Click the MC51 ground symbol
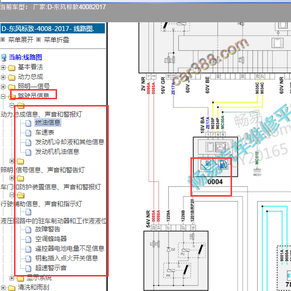This screenshot has height=291, width=291. [257, 171]
